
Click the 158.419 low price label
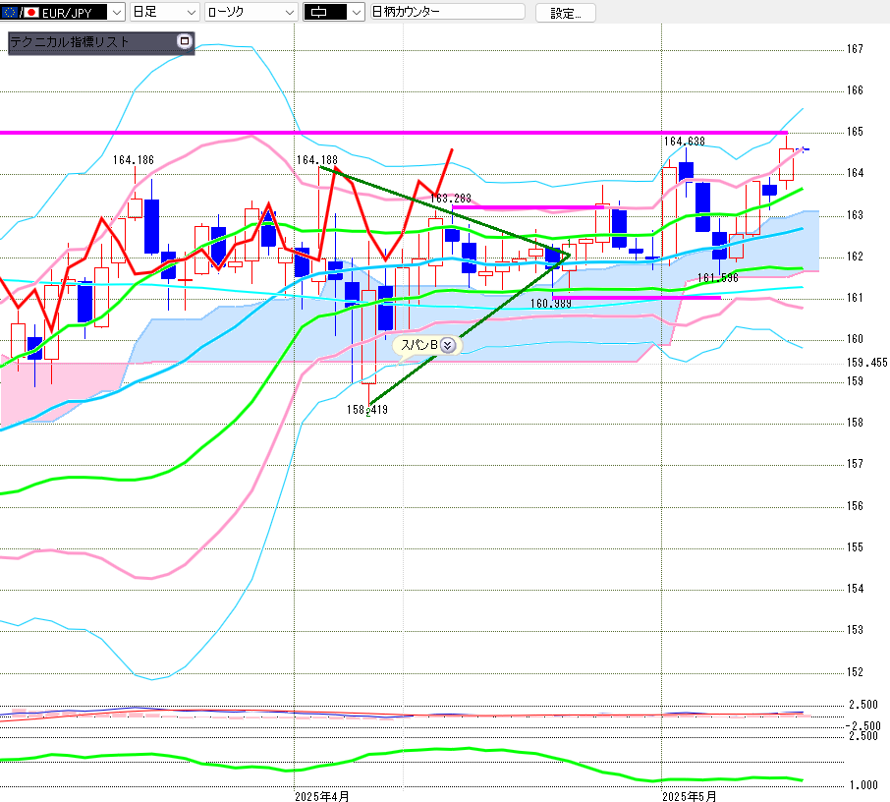(367, 410)
